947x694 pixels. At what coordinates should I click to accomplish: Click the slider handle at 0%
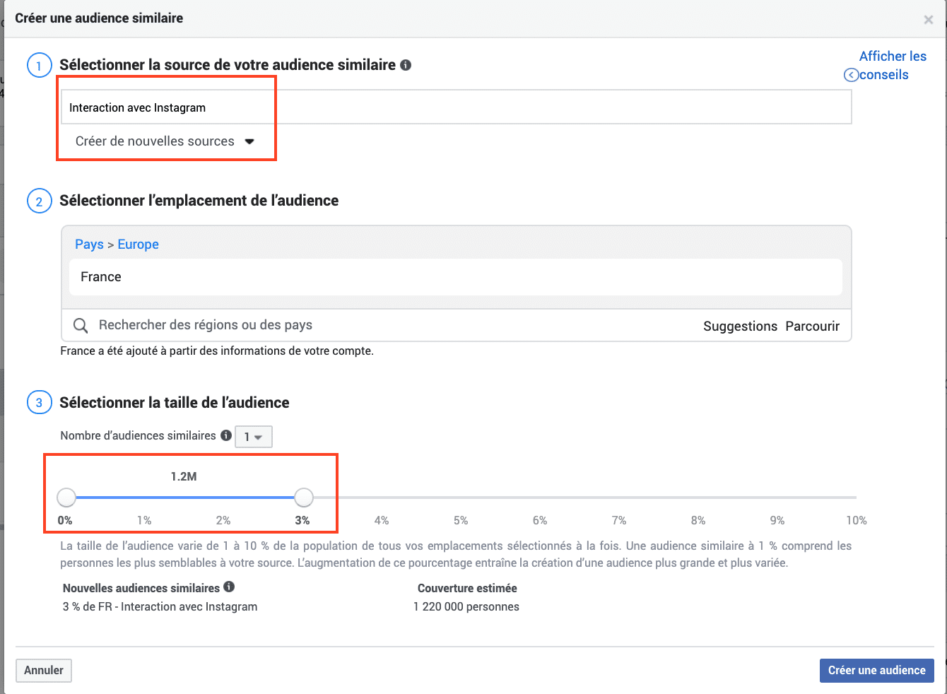click(66, 498)
